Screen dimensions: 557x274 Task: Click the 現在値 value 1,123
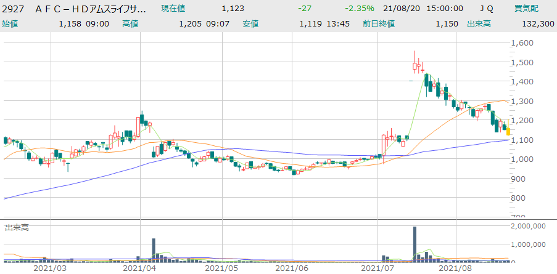[233, 9]
